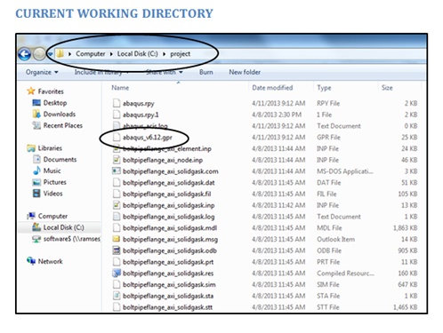
Task: Sort by Date modified column header
Action: point(272,88)
